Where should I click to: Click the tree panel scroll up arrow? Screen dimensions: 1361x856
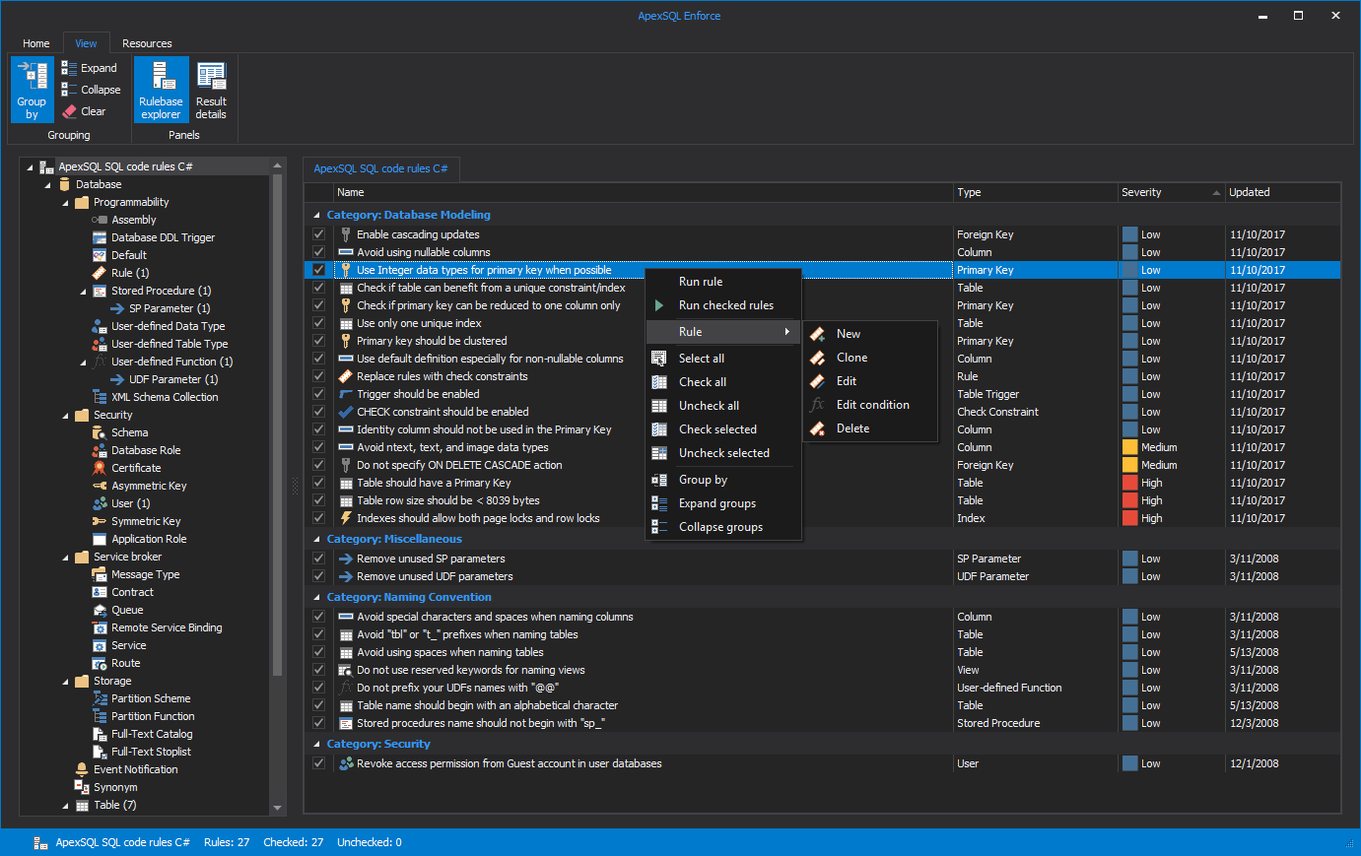278,165
